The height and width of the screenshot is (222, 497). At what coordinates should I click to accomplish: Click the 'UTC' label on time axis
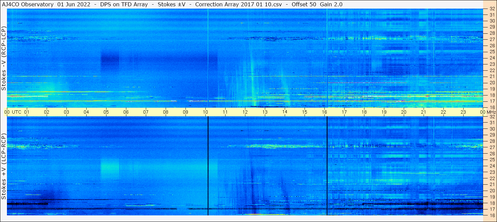click(17, 112)
